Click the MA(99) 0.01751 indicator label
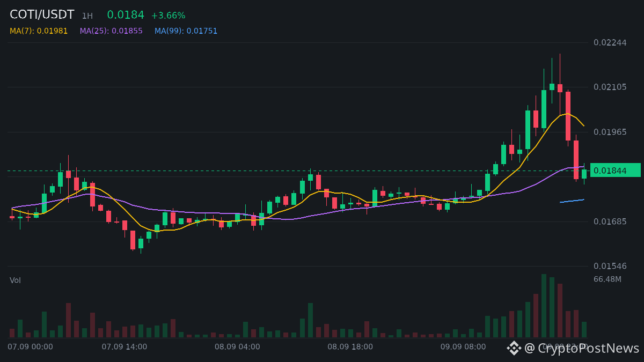This screenshot has height=362, width=644. 186,31
